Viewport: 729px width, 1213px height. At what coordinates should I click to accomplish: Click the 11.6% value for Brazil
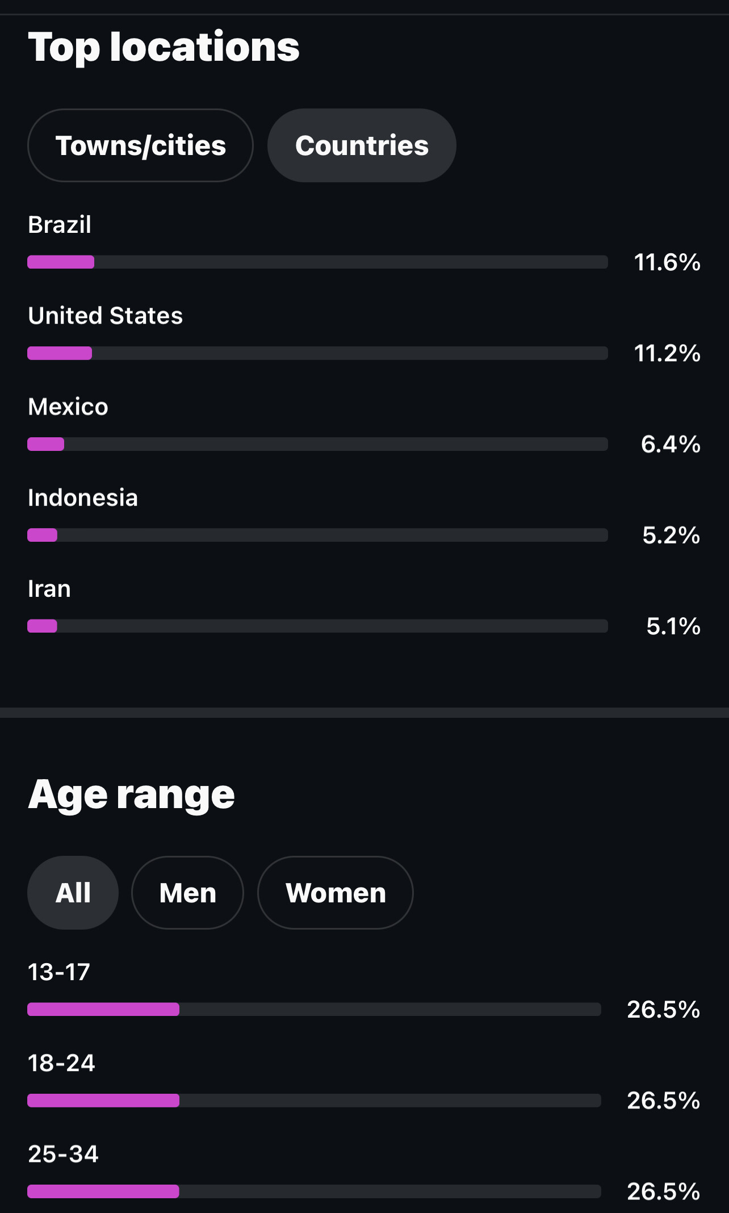coord(667,262)
